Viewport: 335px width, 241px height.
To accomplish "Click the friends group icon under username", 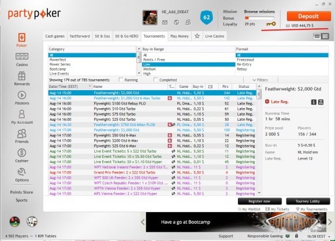I will [188, 22].
